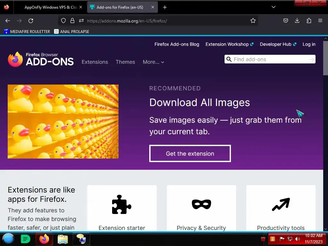Submit search with the arrow icon
The width and height of the screenshot is (328, 246).
(311, 60)
